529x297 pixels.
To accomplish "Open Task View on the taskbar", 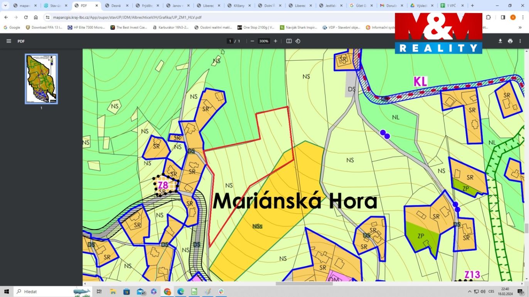I will coord(99,292).
